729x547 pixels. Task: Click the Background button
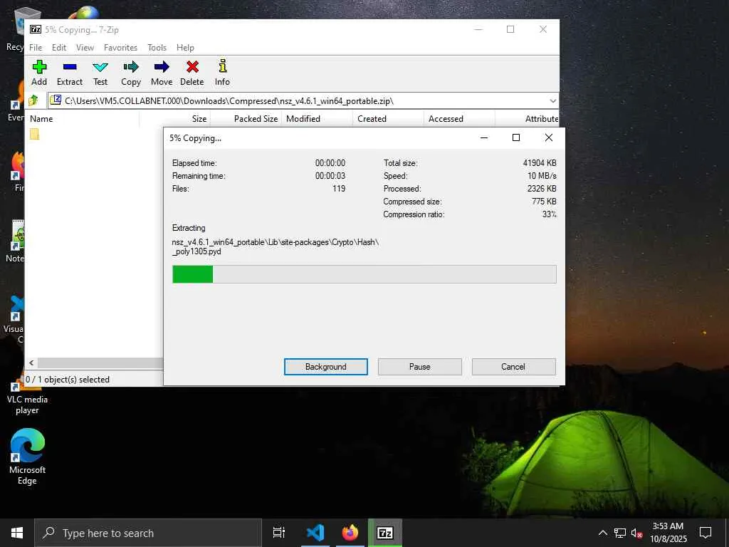coord(326,367)
